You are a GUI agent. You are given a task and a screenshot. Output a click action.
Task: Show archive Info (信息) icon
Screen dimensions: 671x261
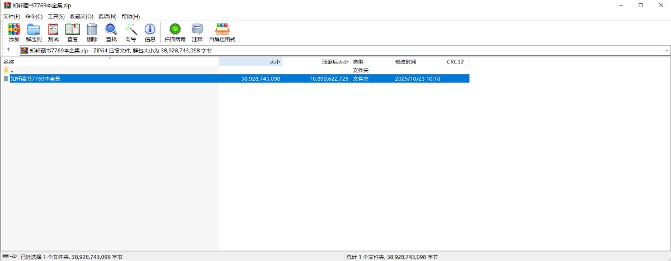150,32
